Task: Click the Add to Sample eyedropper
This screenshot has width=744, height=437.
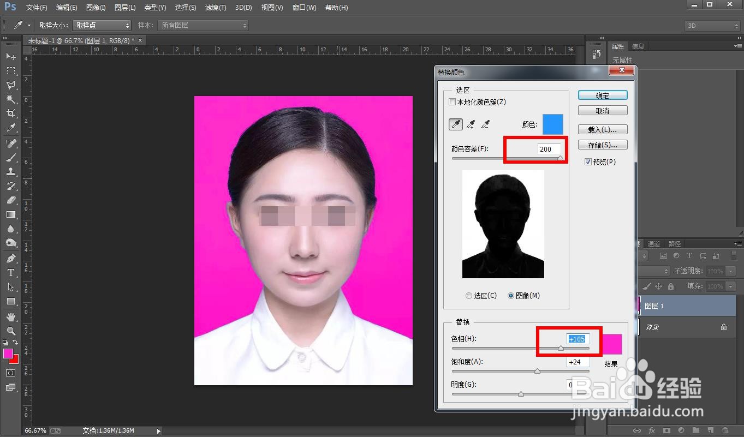Action: tap(470, 125)
